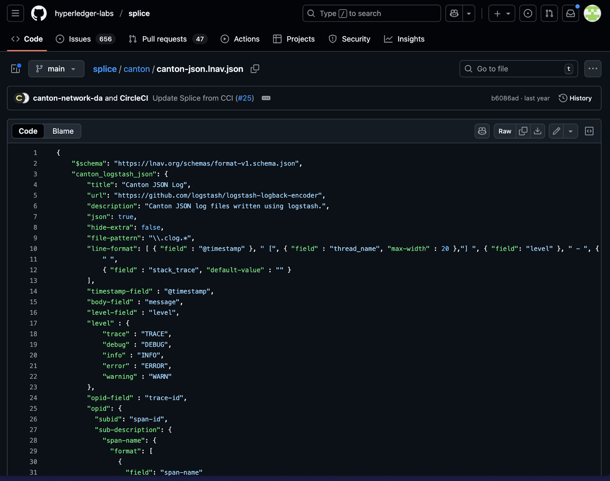This screenshot has height=481, width=610.
Task: Copy the file path with the copy icon
Action: coord(255,69)
